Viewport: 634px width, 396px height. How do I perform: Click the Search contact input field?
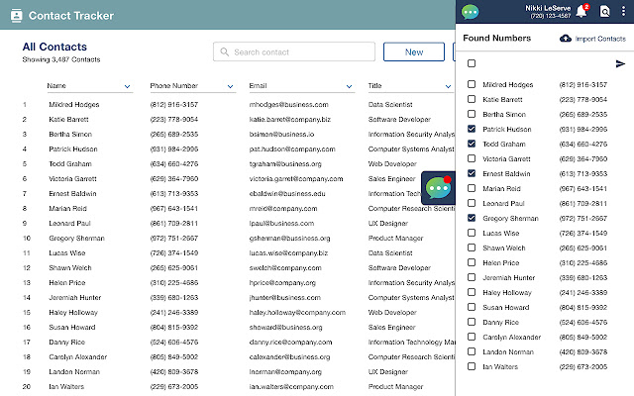293,52
